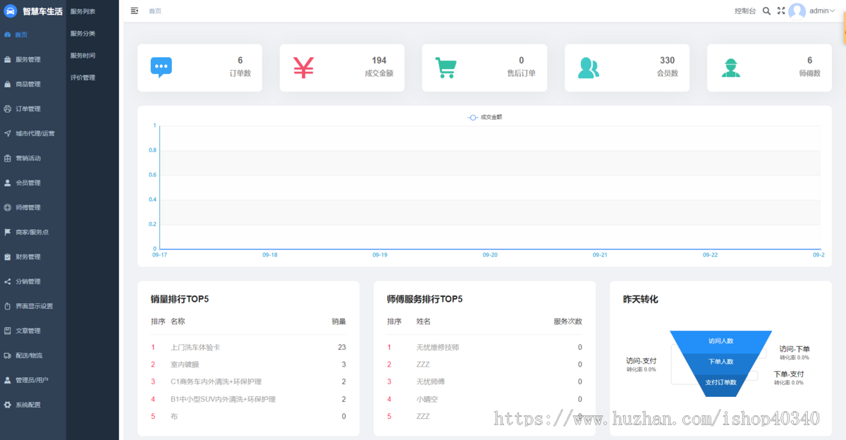
Task: Click 无忧维修技师 in technician ranking
Action: [438, 348]
